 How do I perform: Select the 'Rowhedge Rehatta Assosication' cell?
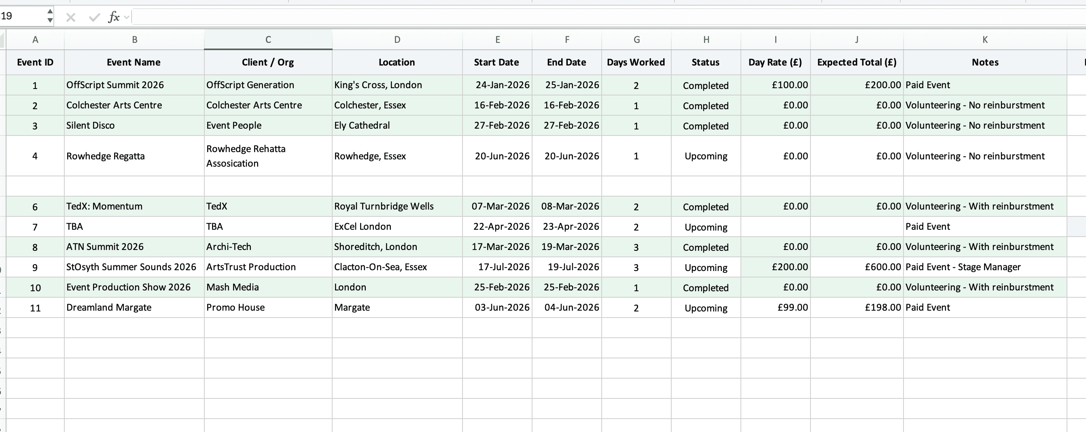268,156
